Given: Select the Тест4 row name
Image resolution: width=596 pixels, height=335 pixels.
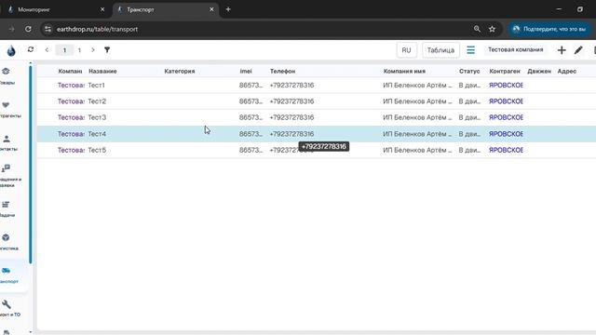Looking at the screenshot, I should tap(97, 134).
